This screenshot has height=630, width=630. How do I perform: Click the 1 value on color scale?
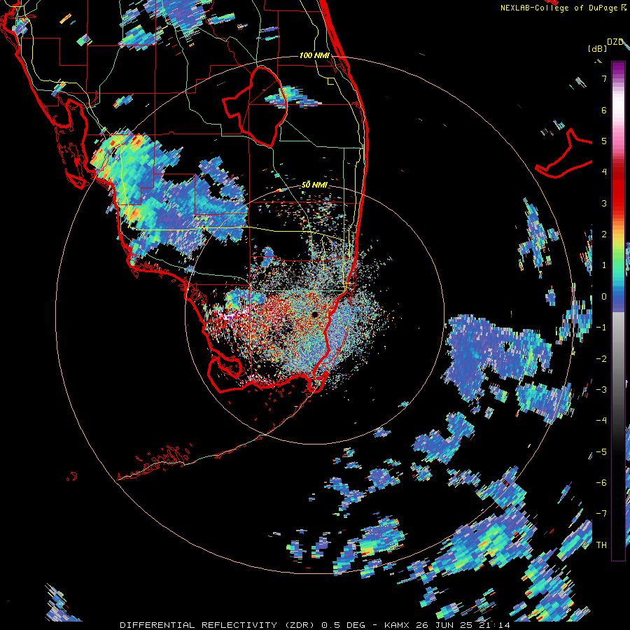click(x=604, y=265)
